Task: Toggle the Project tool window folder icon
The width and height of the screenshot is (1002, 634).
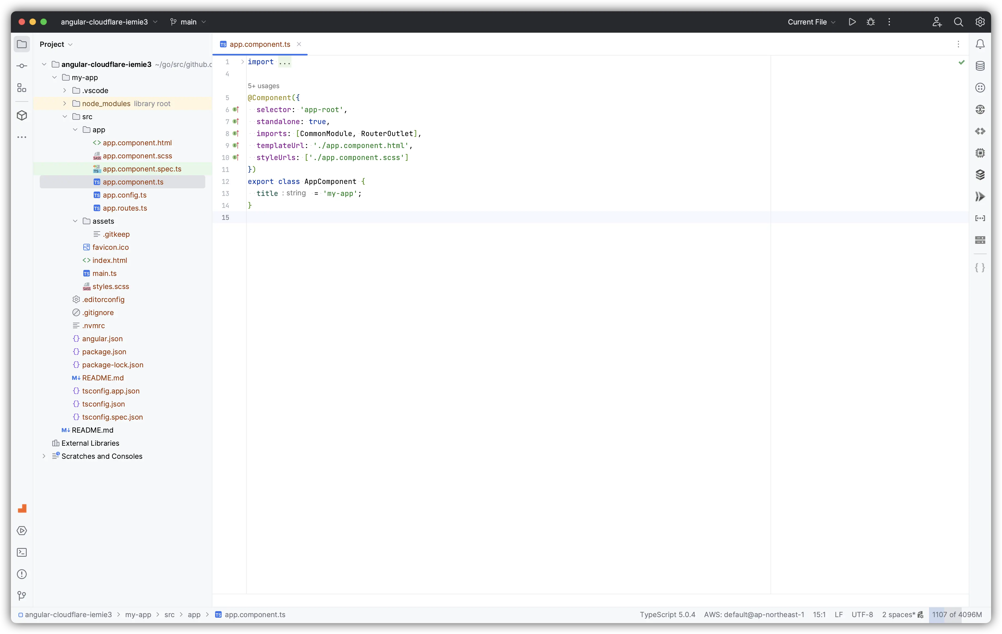Action: tap(22, 44)
